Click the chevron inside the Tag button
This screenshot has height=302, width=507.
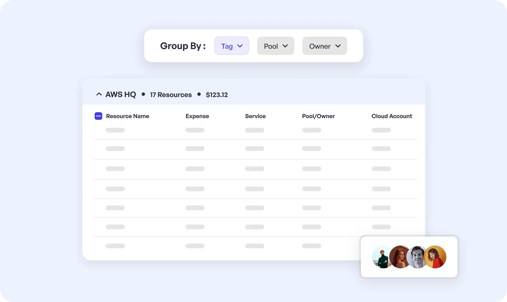tap(240, 46)
